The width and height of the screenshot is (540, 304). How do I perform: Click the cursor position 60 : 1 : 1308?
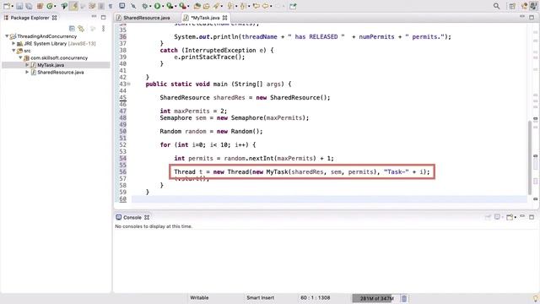315,297
